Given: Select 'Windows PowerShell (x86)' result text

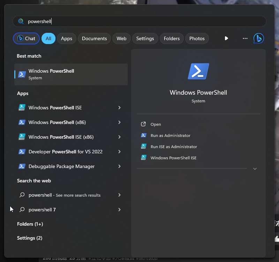Looking at the screenshot, I should 57,122.
